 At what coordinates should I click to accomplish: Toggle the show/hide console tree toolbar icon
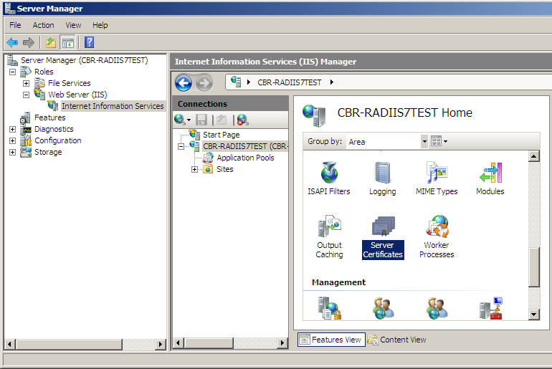[67, 43]
